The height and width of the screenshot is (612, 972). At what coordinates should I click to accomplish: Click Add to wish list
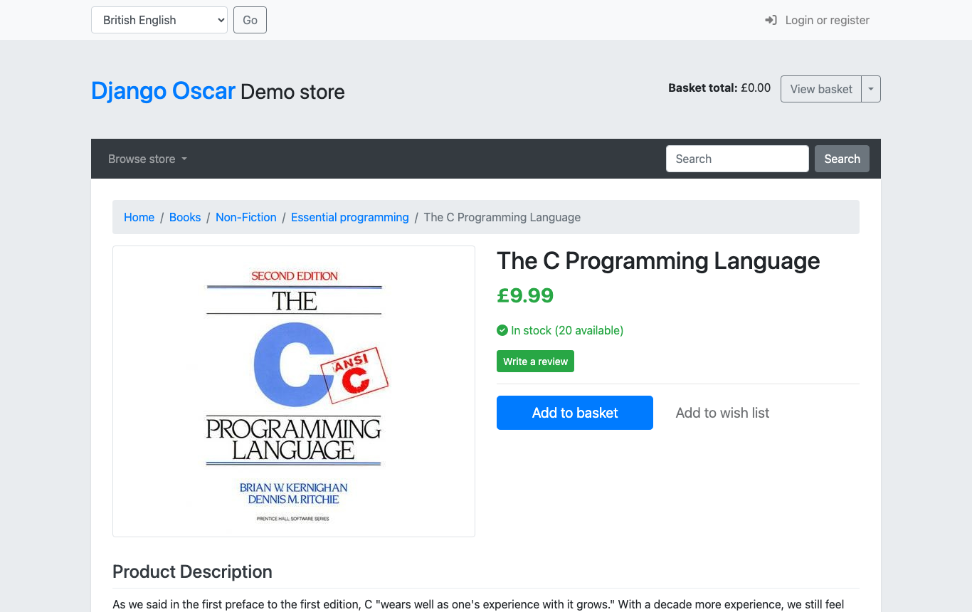pos(722,413)
